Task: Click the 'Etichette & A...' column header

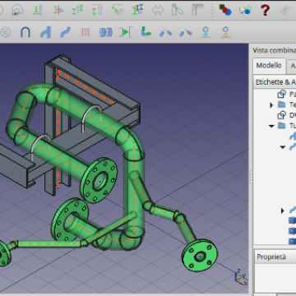Action: pos(275,82)
